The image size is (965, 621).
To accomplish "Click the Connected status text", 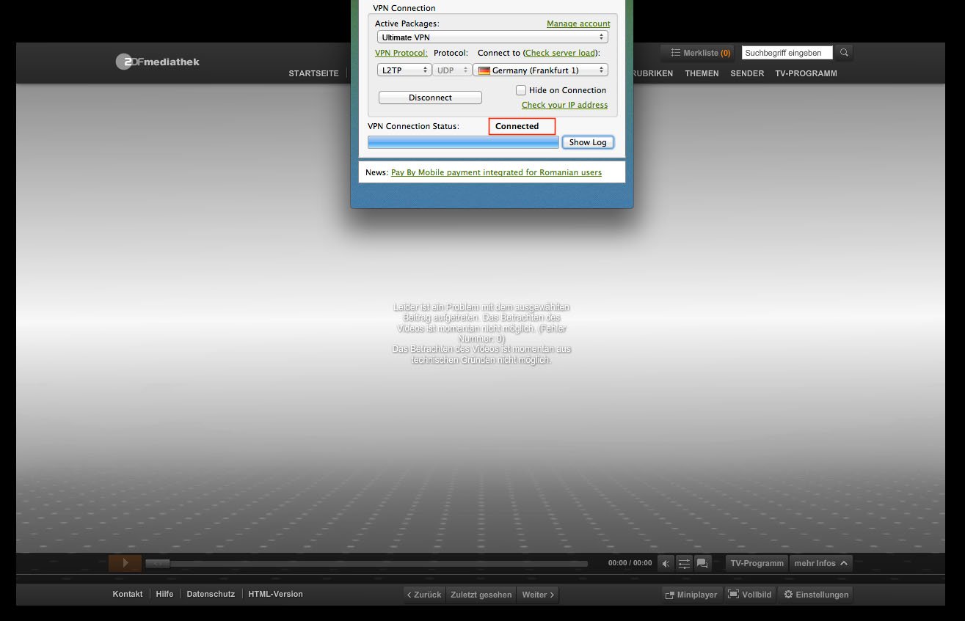I will [x=517, y=126].
